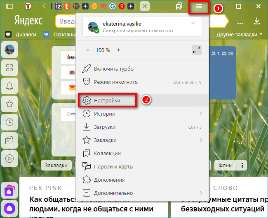Image resolution: width=268 pixels, height=218 pixels.
Task: Click the ekaterina.vasilie profile avatar in menu
Action: click(93, 27)
